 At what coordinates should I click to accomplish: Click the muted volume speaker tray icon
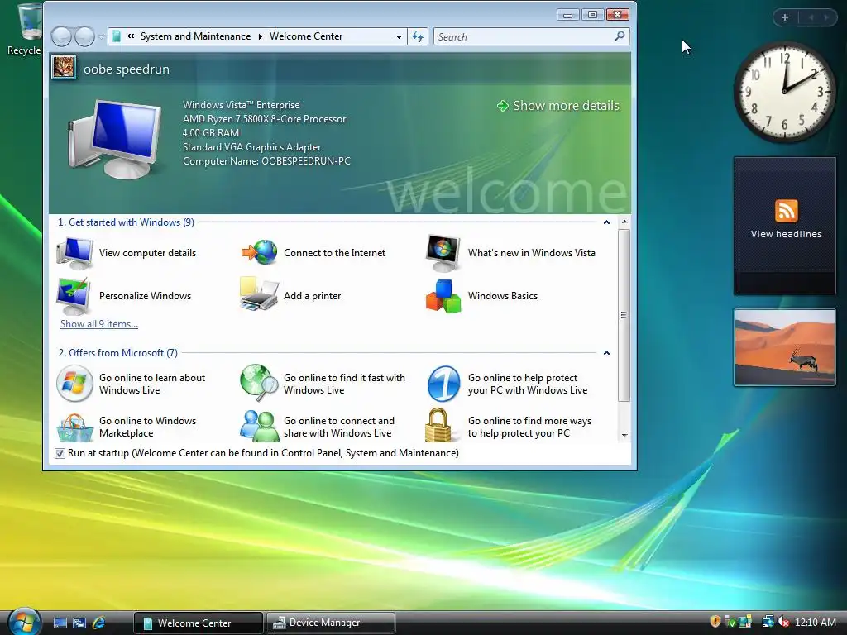click(782, 622)
